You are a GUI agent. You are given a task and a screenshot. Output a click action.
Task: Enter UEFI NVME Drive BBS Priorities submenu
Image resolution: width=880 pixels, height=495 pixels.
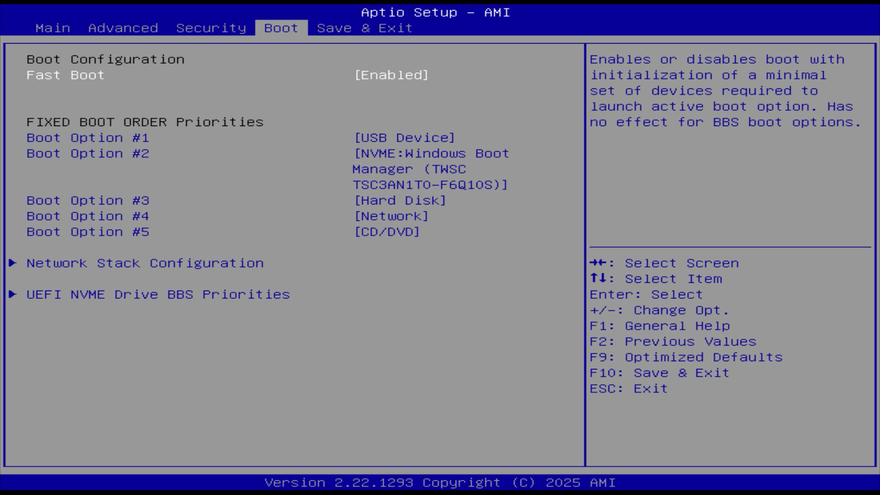158,294
